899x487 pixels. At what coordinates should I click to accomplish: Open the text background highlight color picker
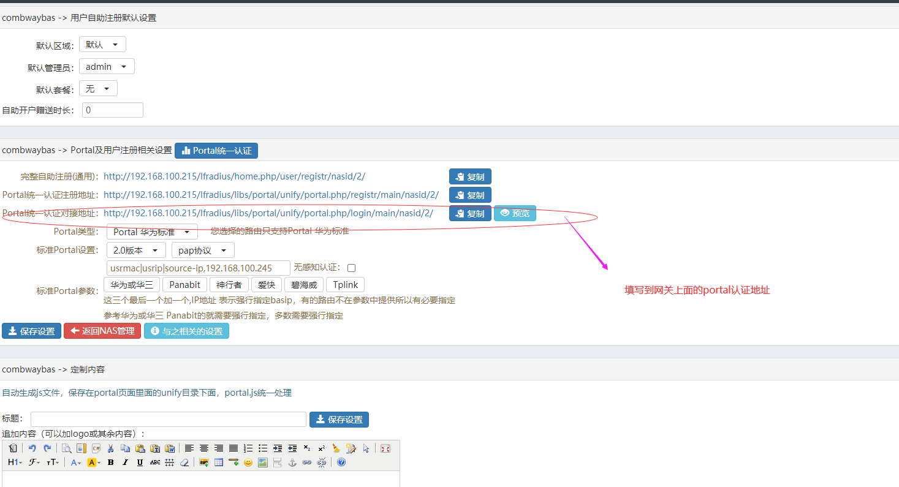click(93, 462)
